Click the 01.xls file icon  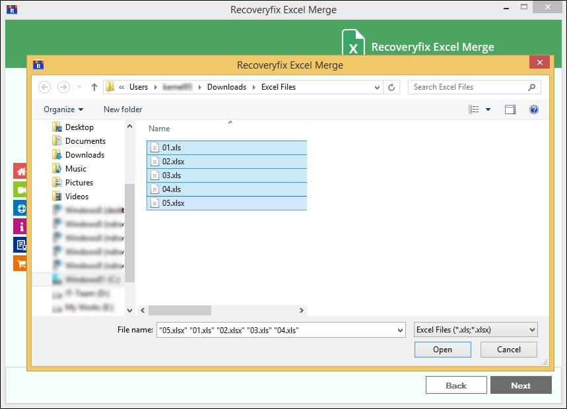tap(154, 147)
